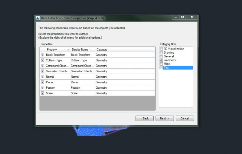Click the Misc filter label
Image resolution: width=242 pixels, height=154 pixels.
167,64
